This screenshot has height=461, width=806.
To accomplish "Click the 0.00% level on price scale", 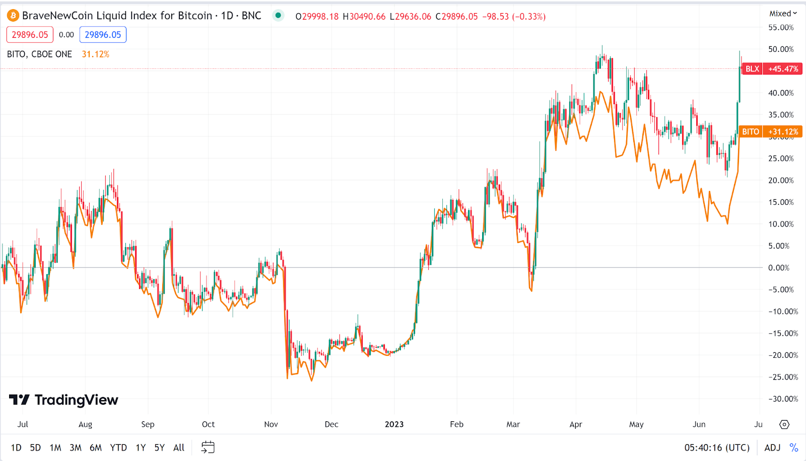I will click(x=779, y=268).
